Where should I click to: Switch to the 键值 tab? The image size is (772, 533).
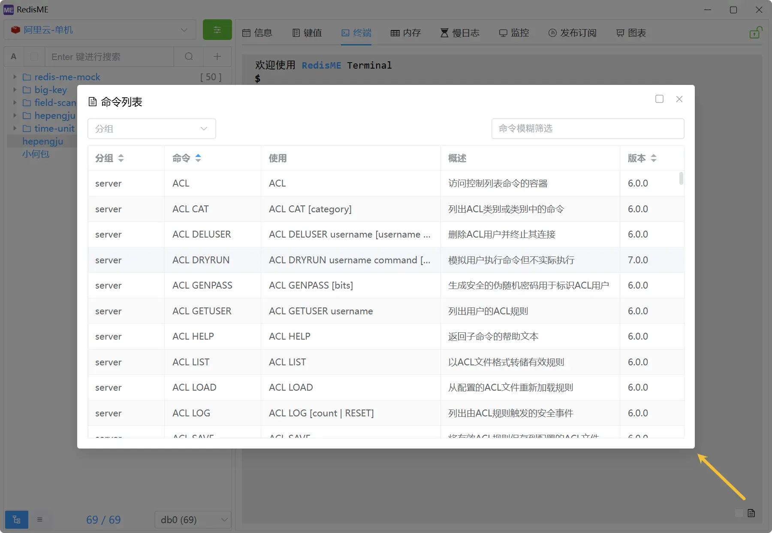coord(307,33)
